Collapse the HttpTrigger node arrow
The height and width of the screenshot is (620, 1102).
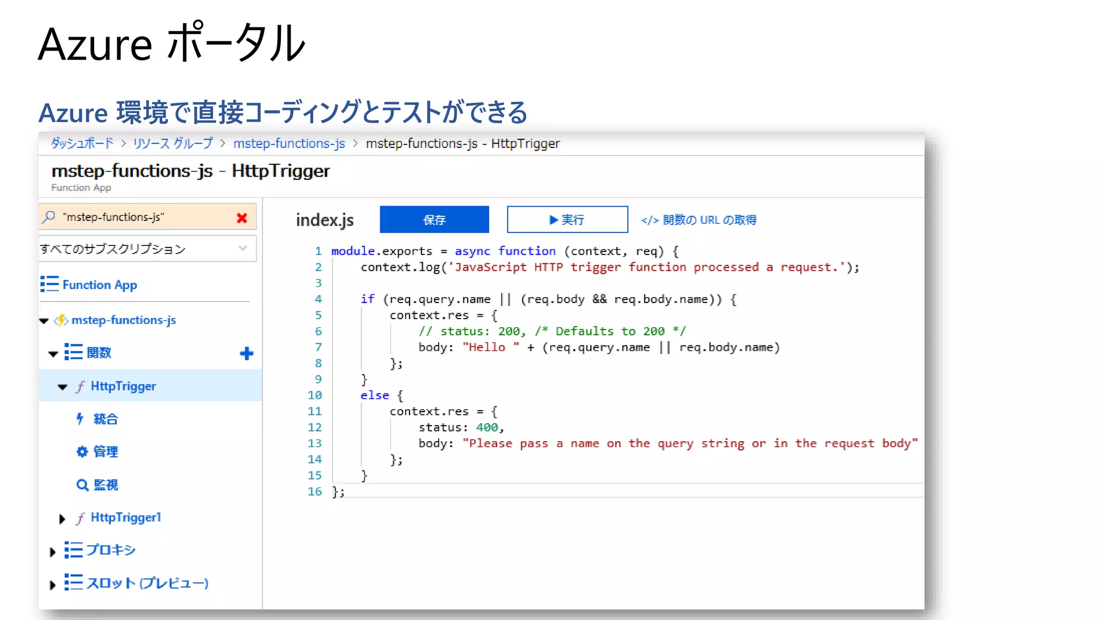click(62, 387)
